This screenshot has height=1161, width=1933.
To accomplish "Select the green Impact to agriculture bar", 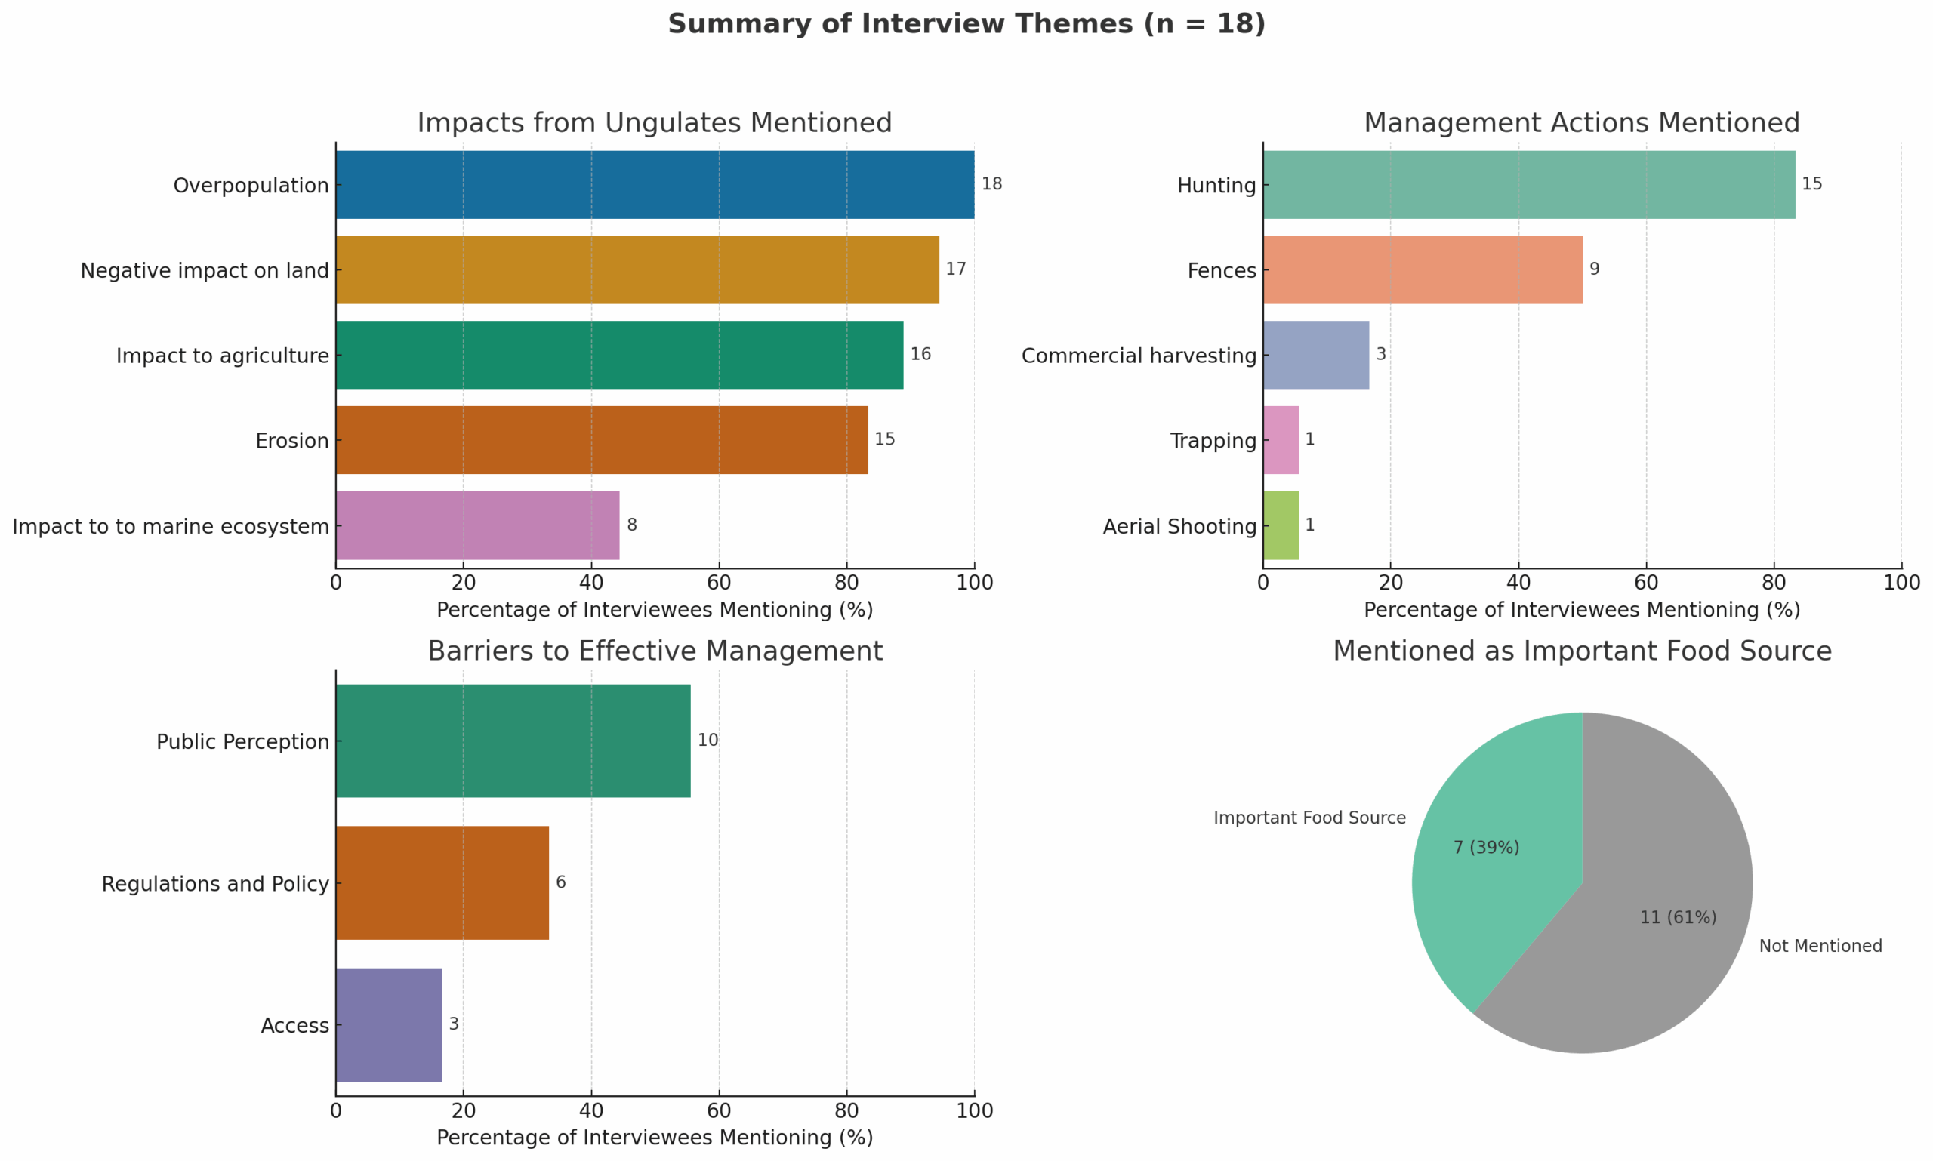I will click(x=619, y=356).
